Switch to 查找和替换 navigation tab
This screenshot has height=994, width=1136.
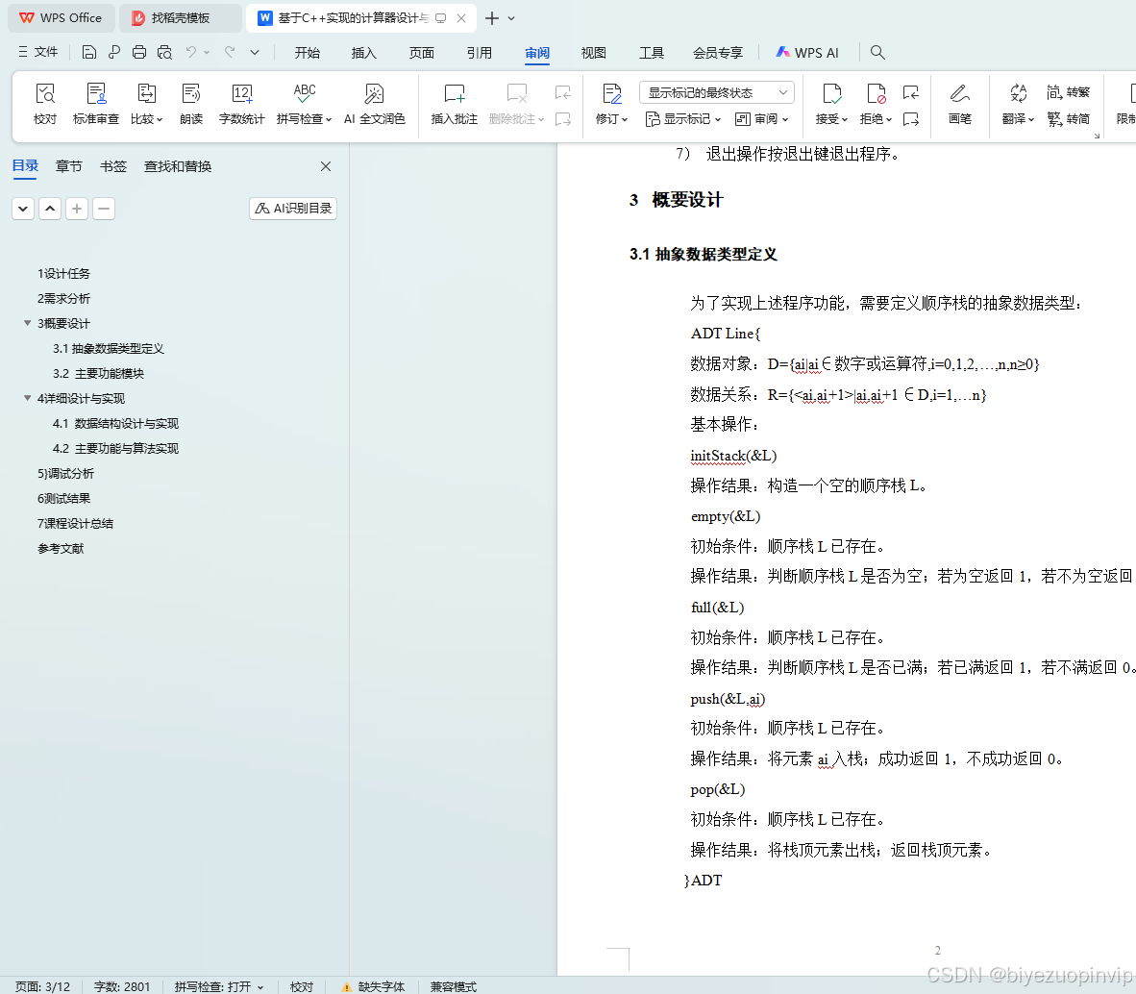pos(178,166)
